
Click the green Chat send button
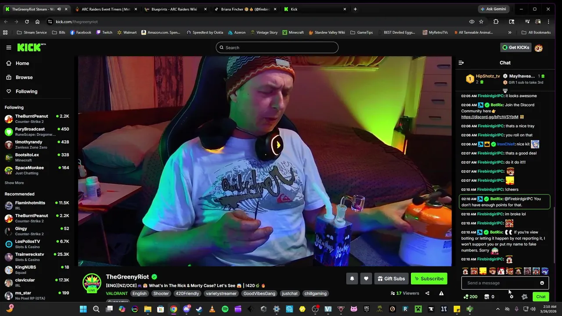(540, 297)
